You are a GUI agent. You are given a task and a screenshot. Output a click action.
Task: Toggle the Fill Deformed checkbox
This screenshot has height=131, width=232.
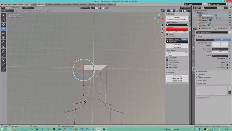pos(227,59)
